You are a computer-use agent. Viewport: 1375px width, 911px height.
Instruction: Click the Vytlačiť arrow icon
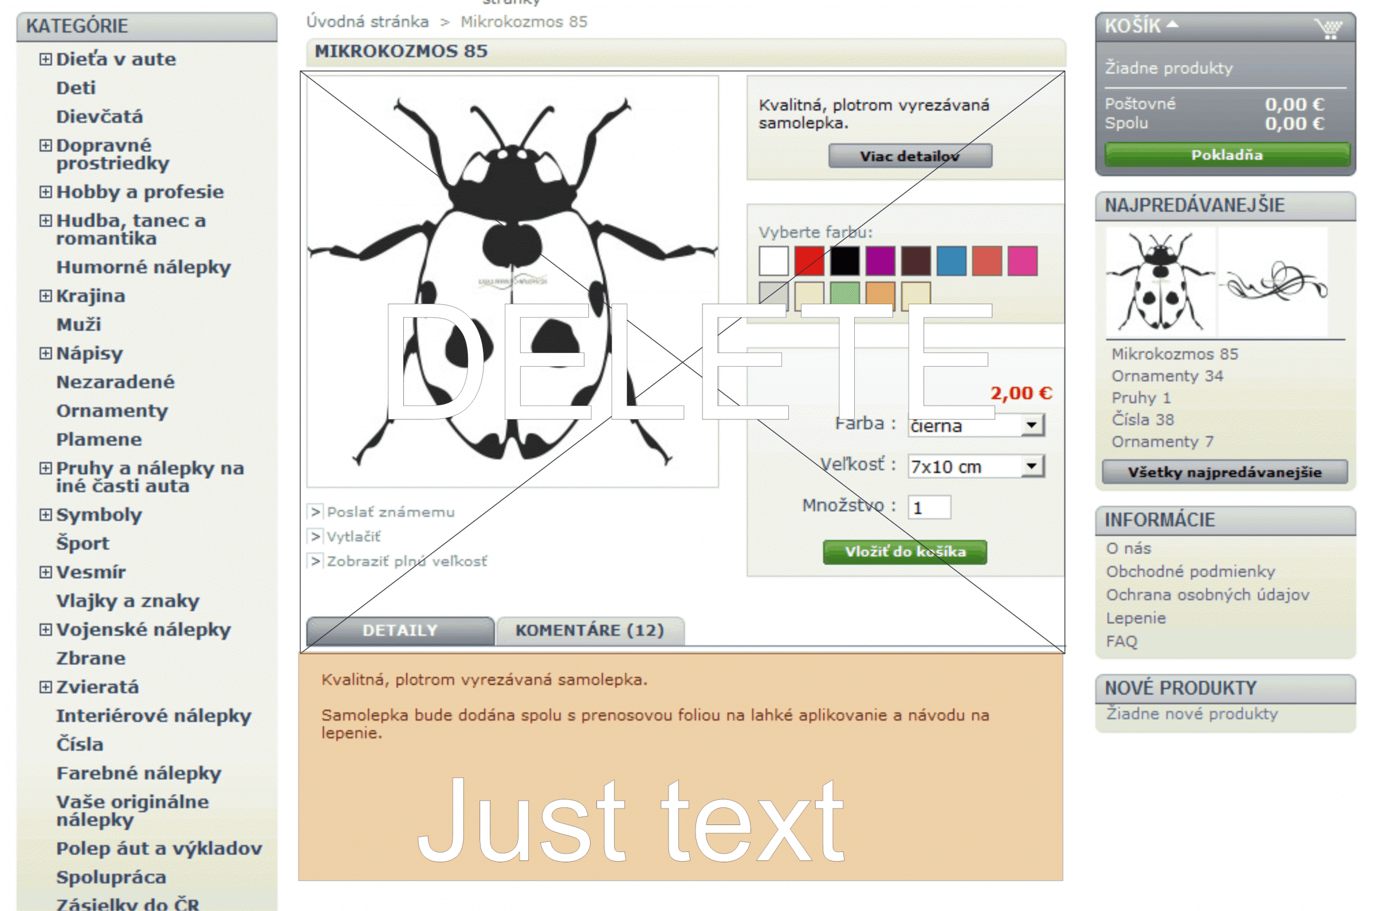(315, 536)
